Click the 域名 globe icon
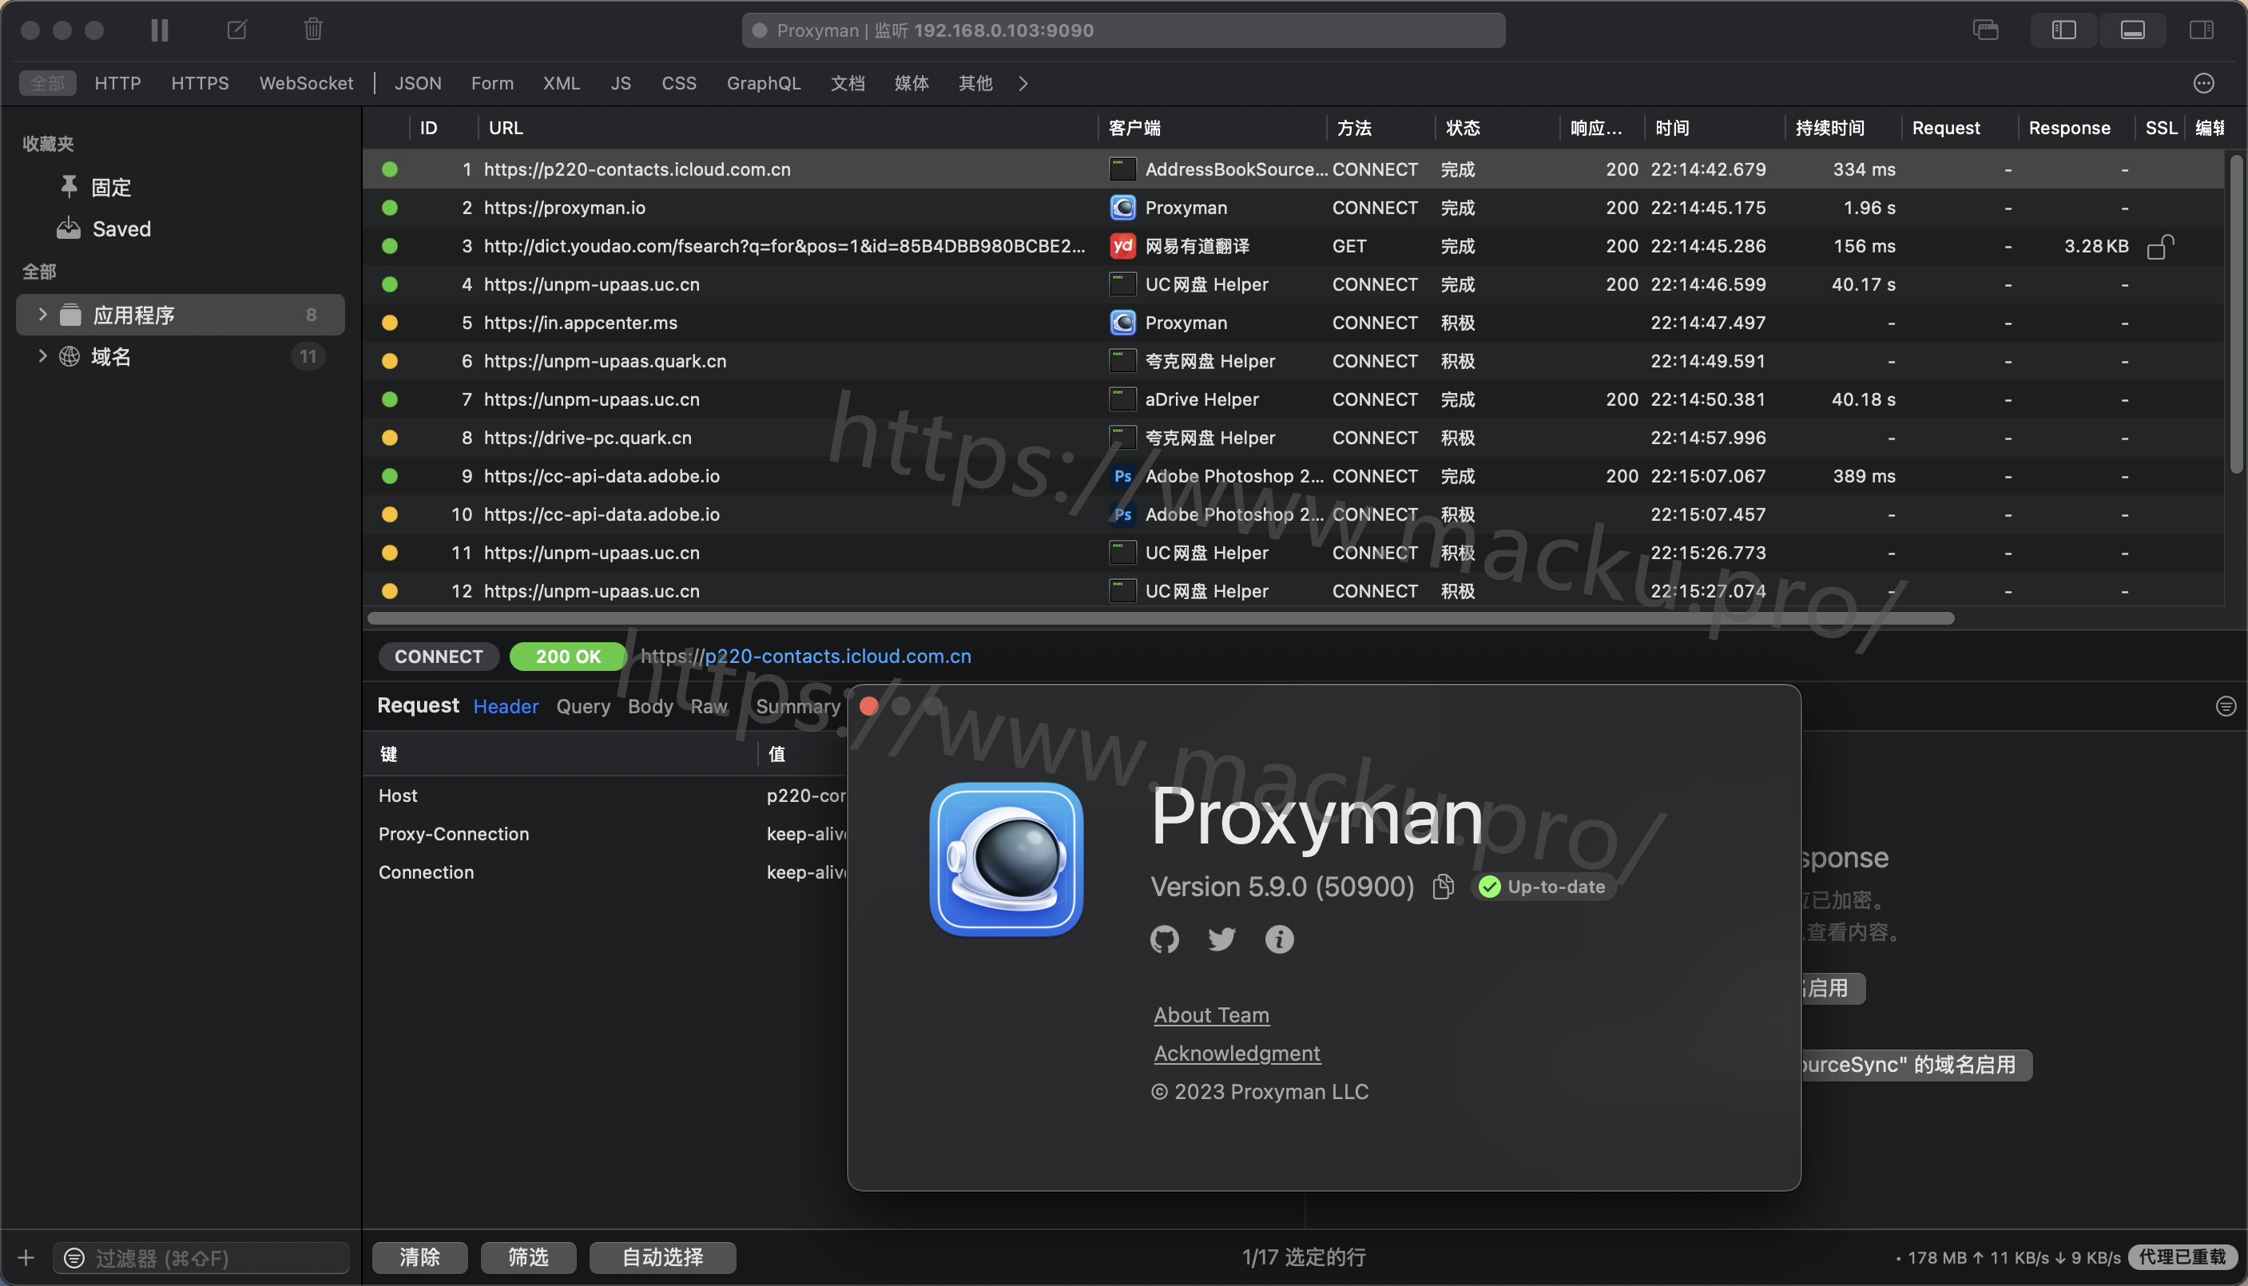The image size is (2248, 1286). (70, 356)
